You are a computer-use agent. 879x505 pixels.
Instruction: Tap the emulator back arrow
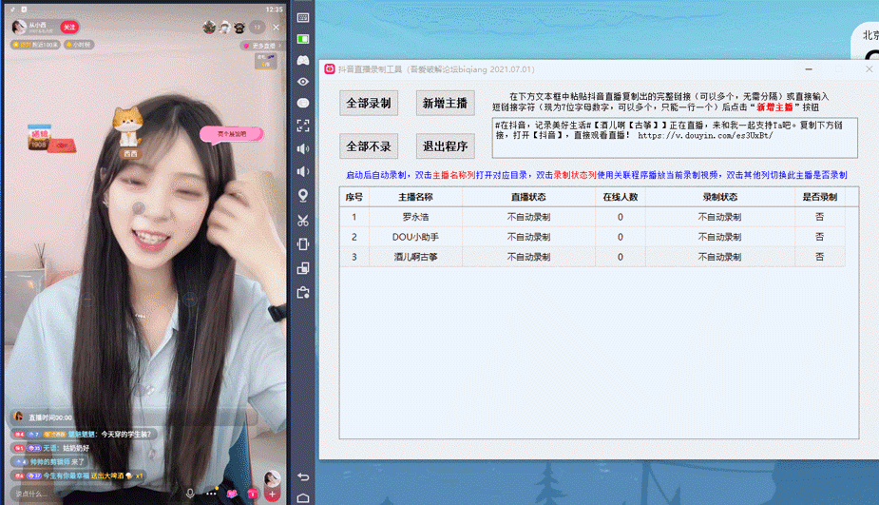coord(303,477)
